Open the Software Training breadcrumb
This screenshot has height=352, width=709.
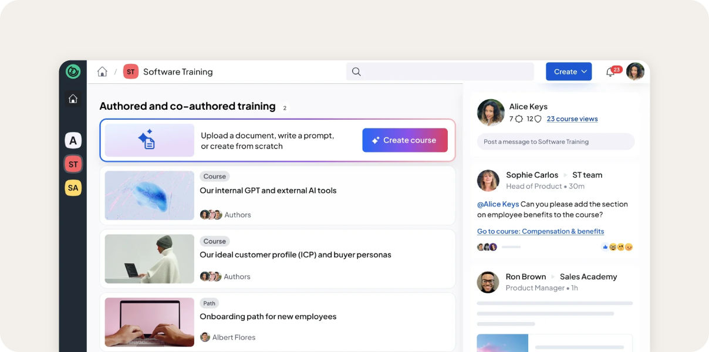point(177,72)
